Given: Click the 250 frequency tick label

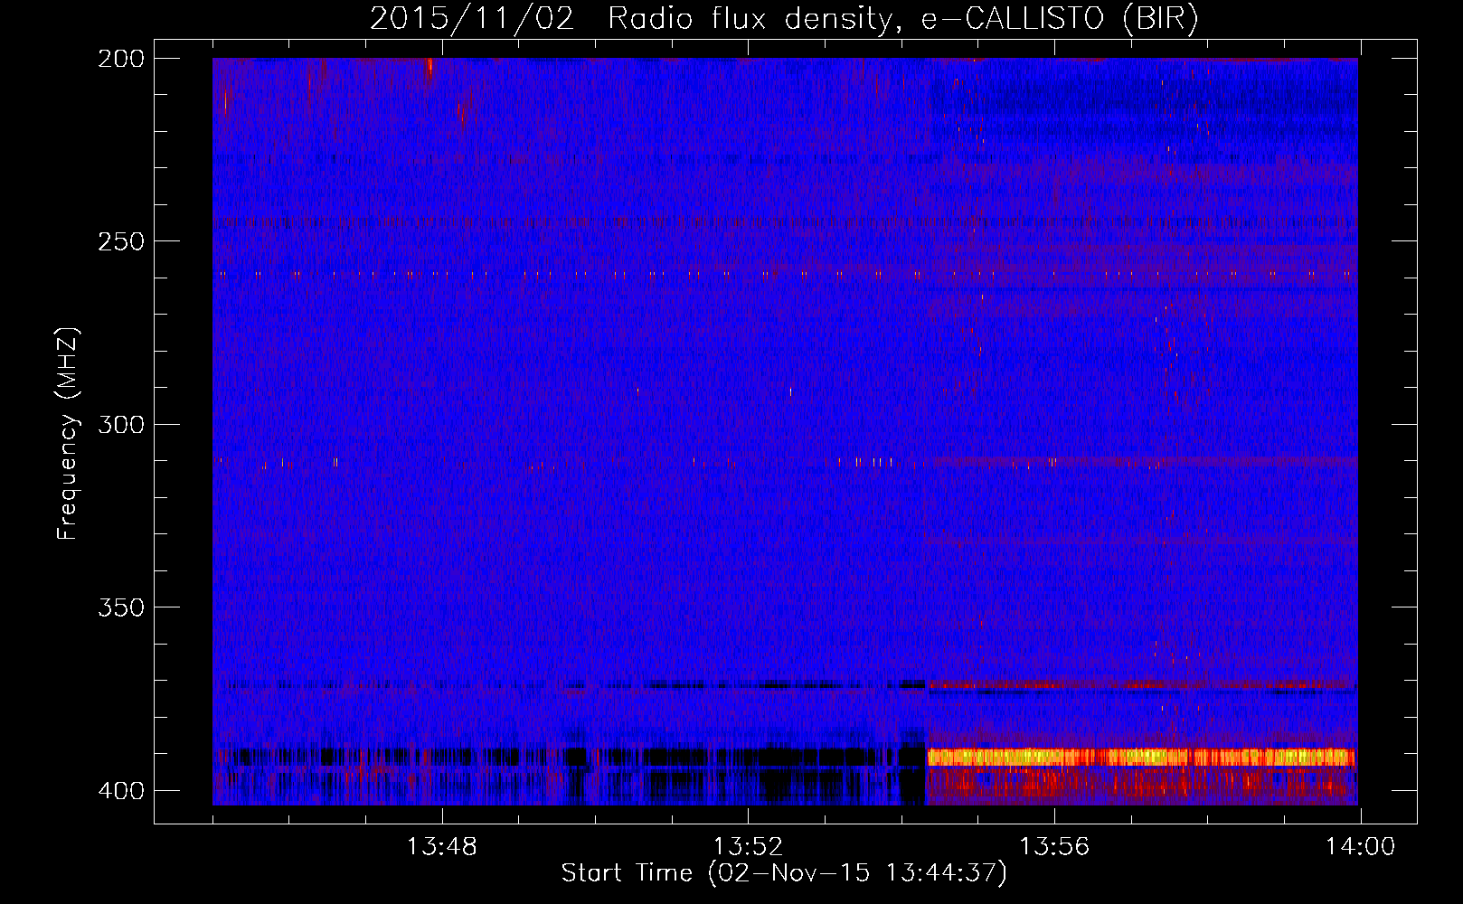Looking at the screenshot, I should (x=121, y=241).
